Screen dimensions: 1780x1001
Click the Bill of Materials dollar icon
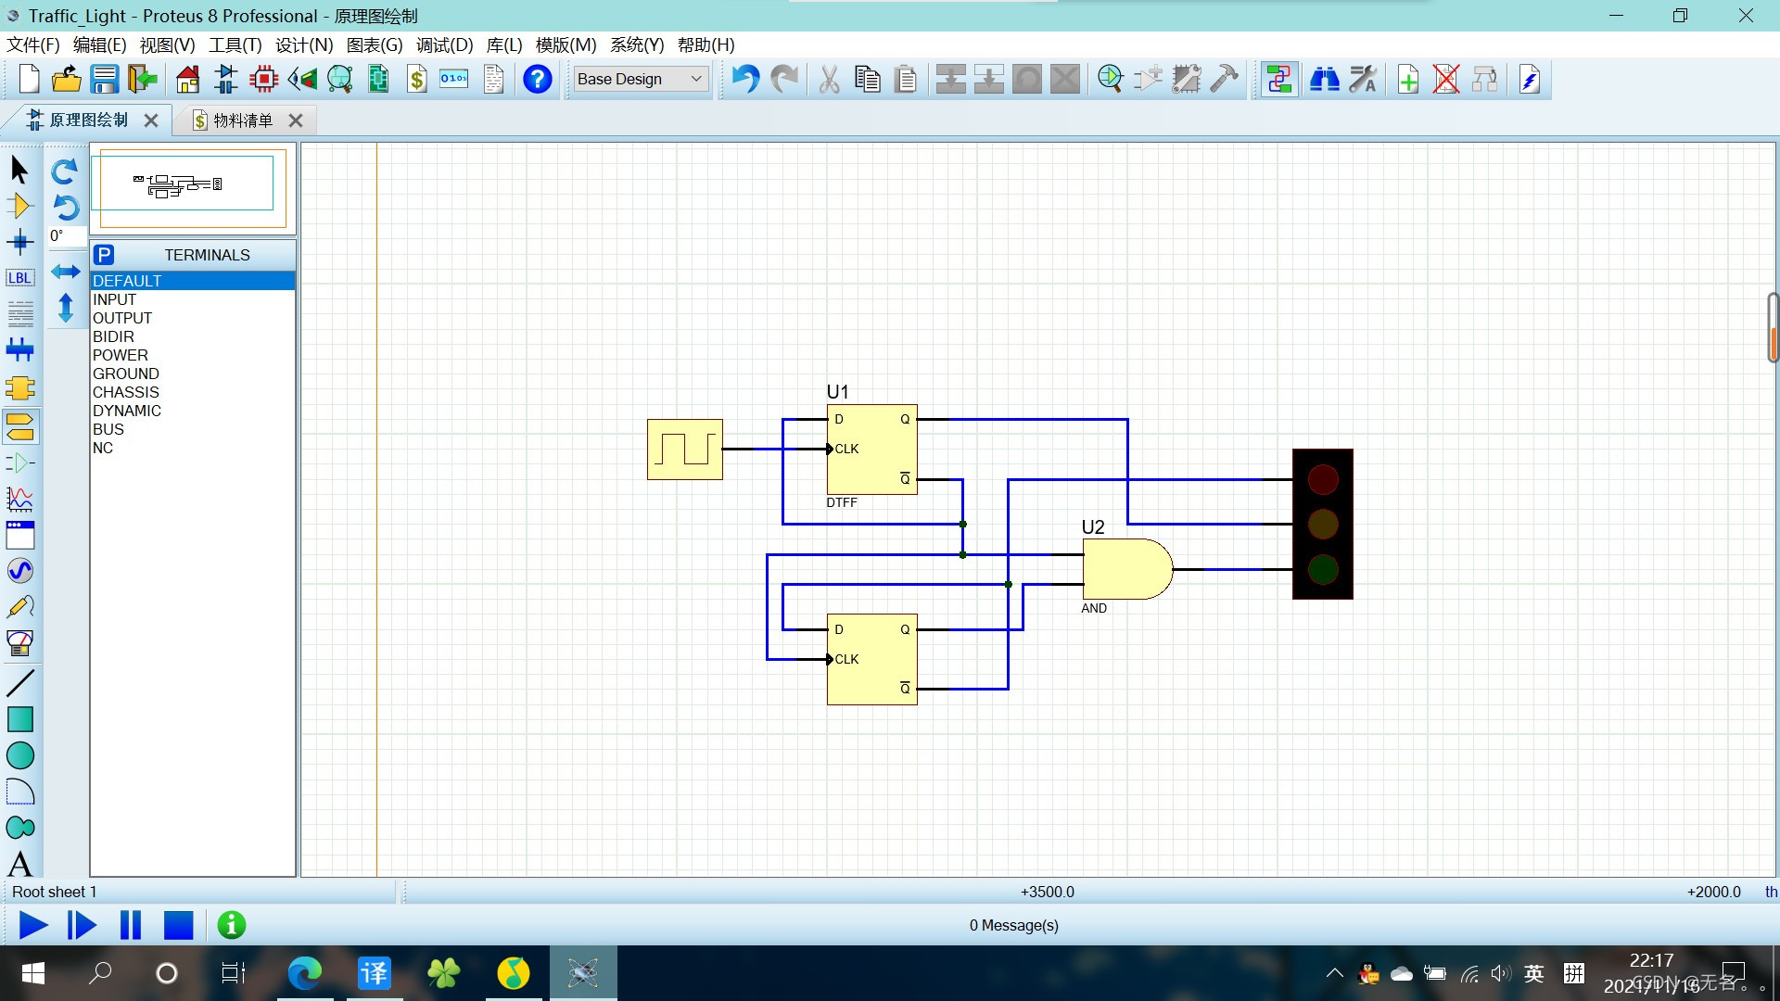[416, 80]
